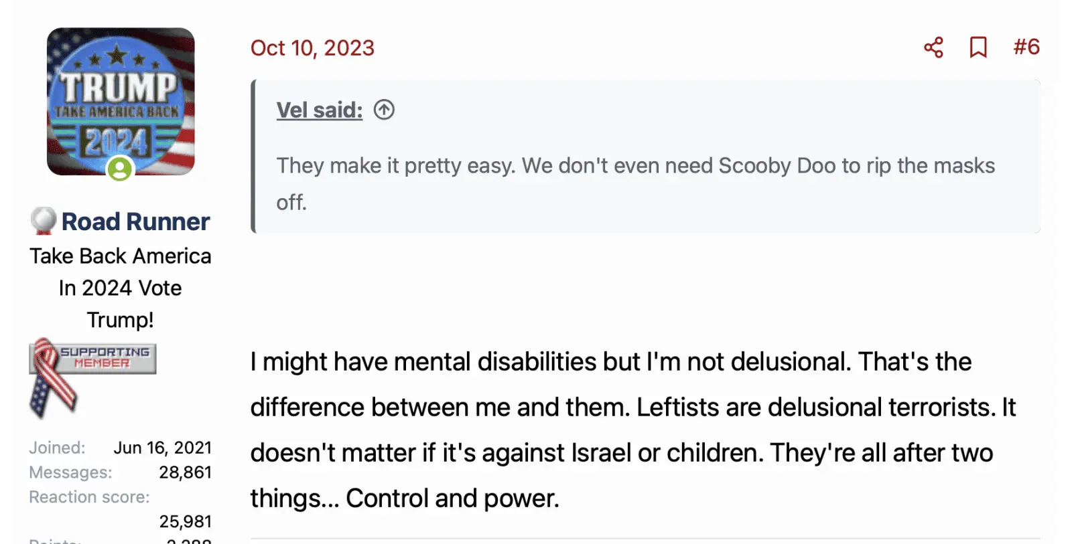1072x544 pixels.
Task: Click the Oct 10, 2023 post date link
Action: 312,48
